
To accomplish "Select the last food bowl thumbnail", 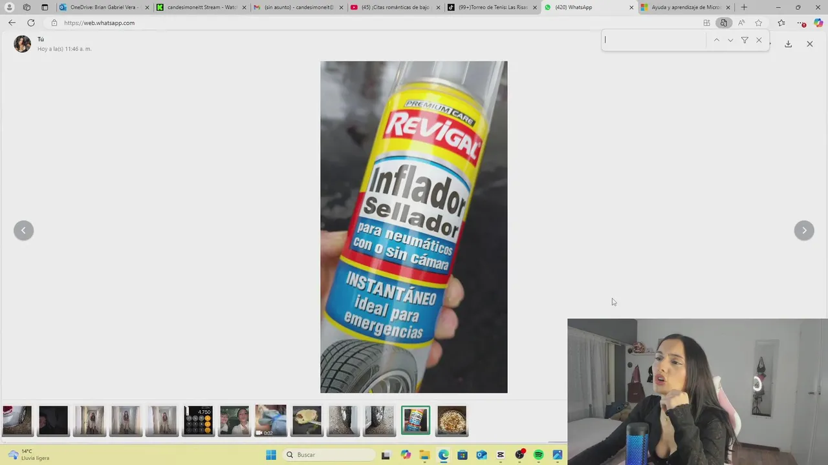I will tap(452, 420).
